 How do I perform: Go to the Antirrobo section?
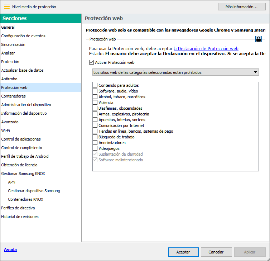pos(9,79)
